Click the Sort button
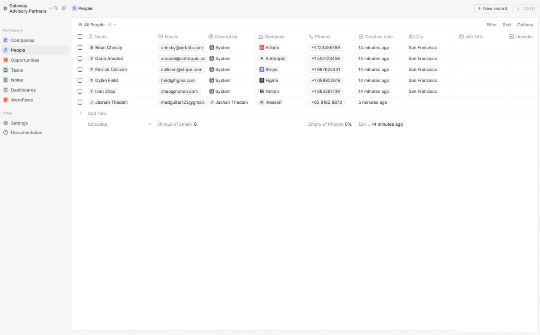Image resolution: width=540 pixels, height=335 pixels. pyautogui.click(x=507, y=25)
